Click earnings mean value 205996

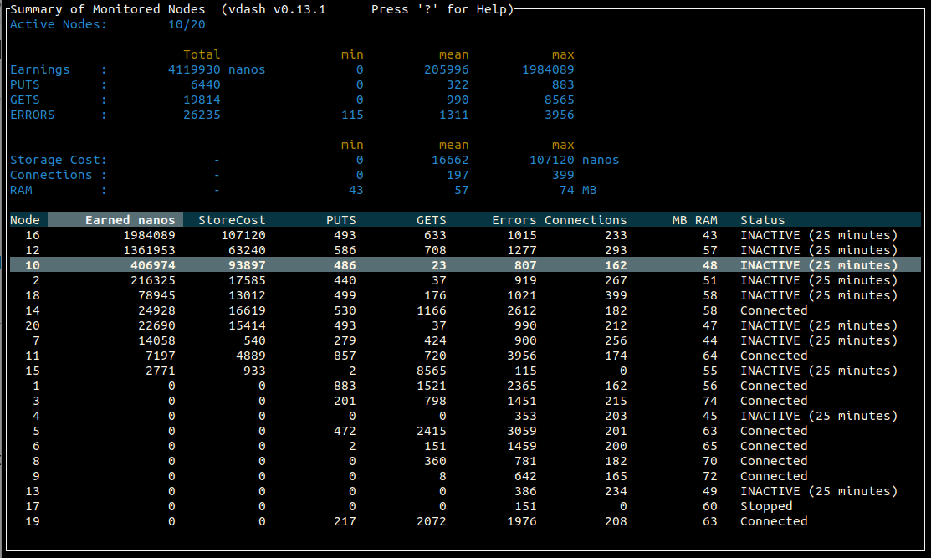(x=447, y=69)
